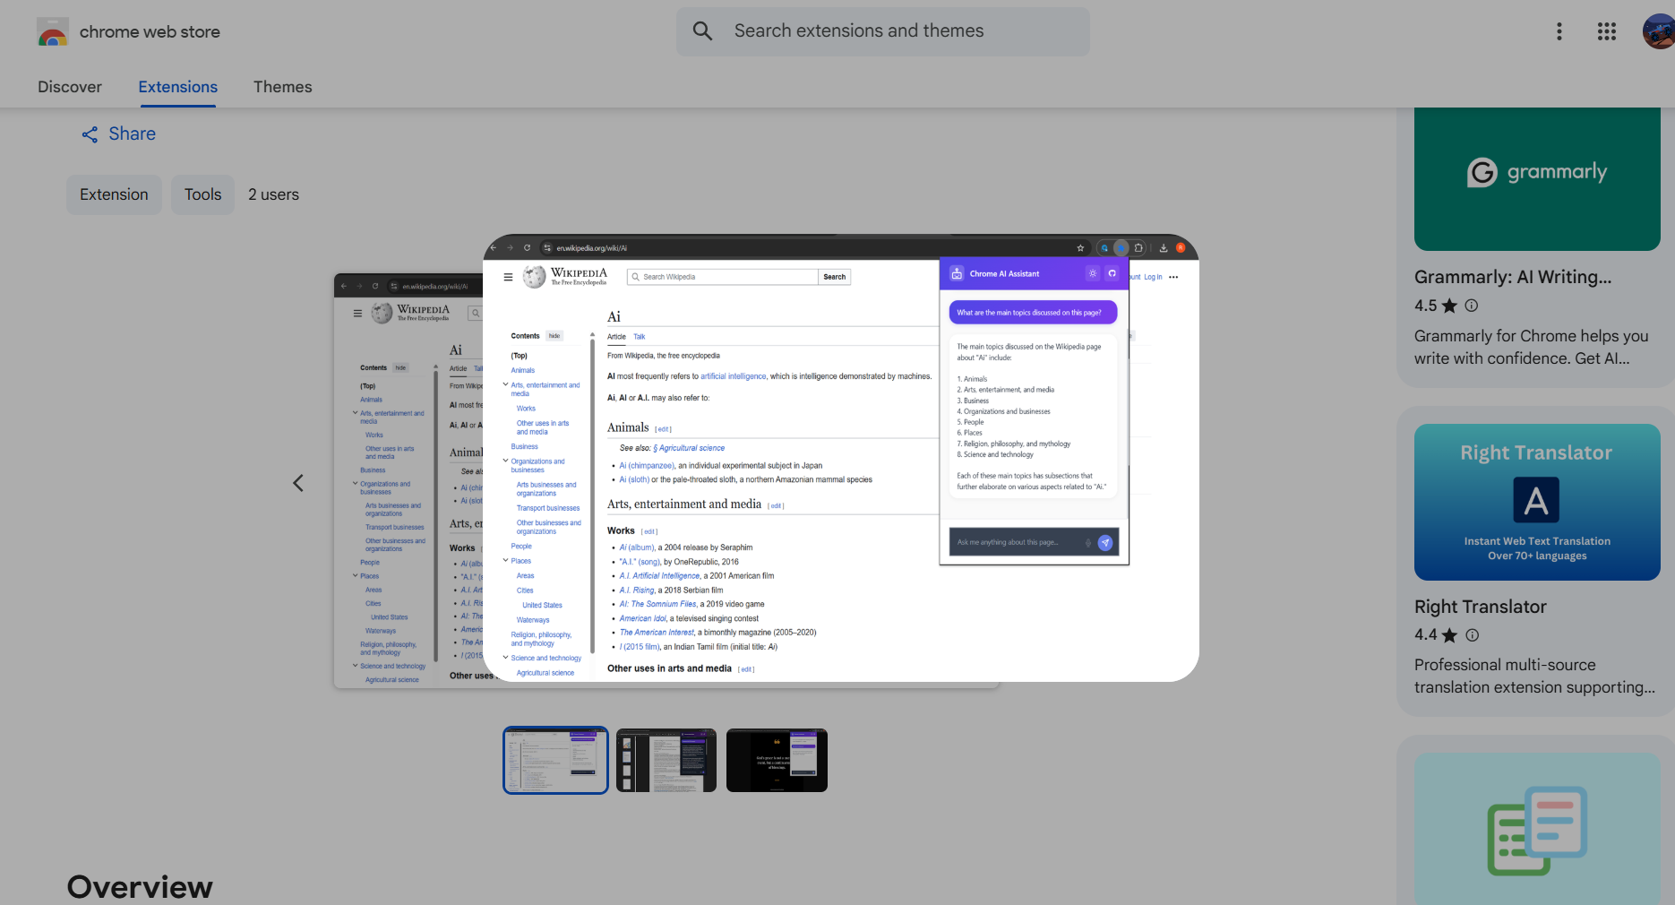Click the Tools category chip
Screen dimensions: 1675x905
point(202,194)
